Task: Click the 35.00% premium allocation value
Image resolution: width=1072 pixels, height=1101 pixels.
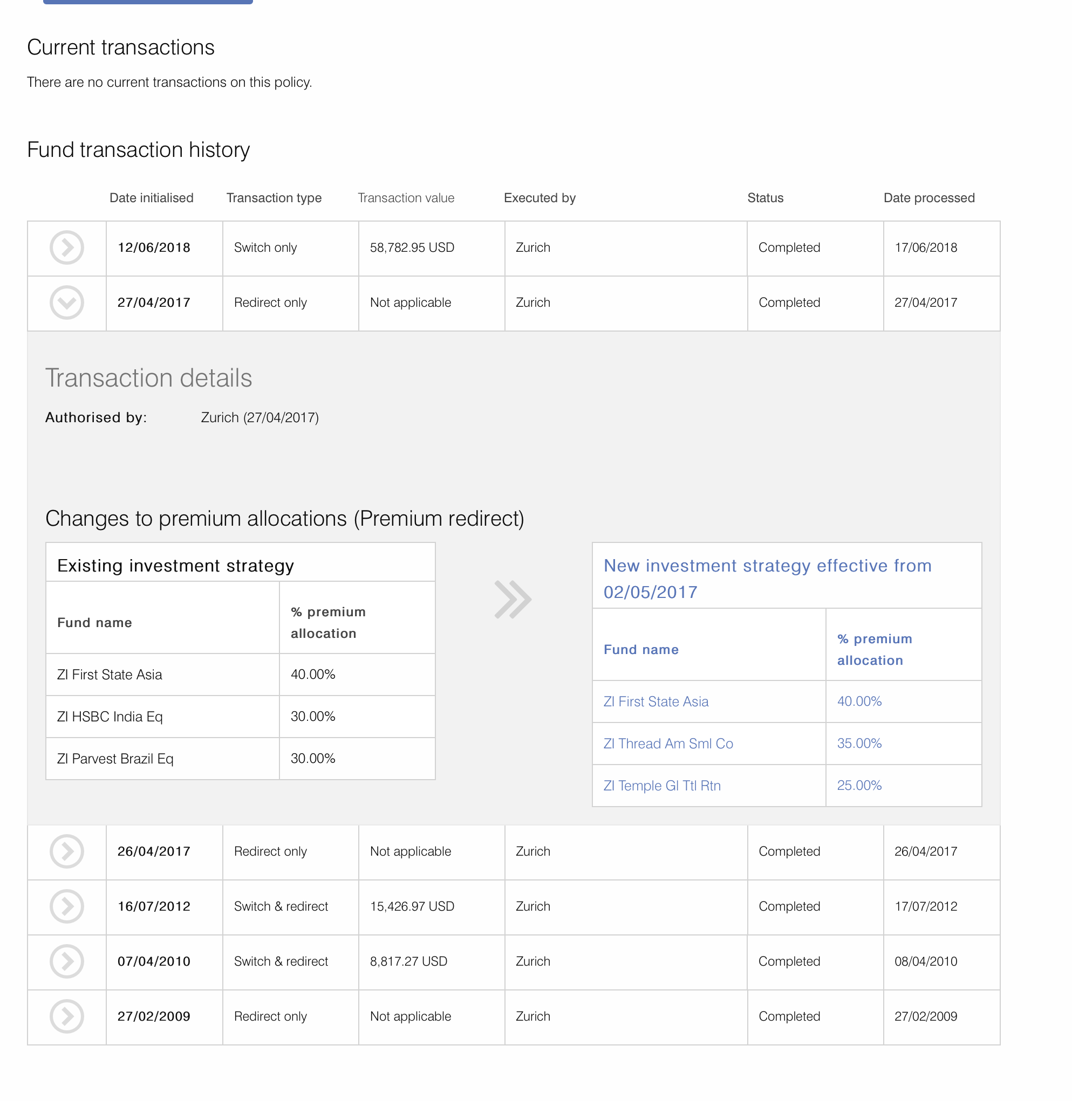Action: point(859,743)
